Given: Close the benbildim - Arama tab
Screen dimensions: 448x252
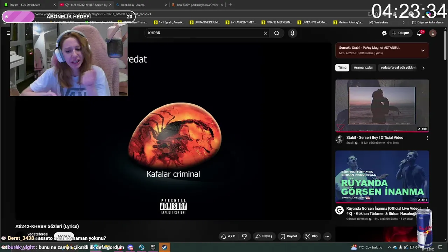Looking at the screenshot, I should coord(166,5).
